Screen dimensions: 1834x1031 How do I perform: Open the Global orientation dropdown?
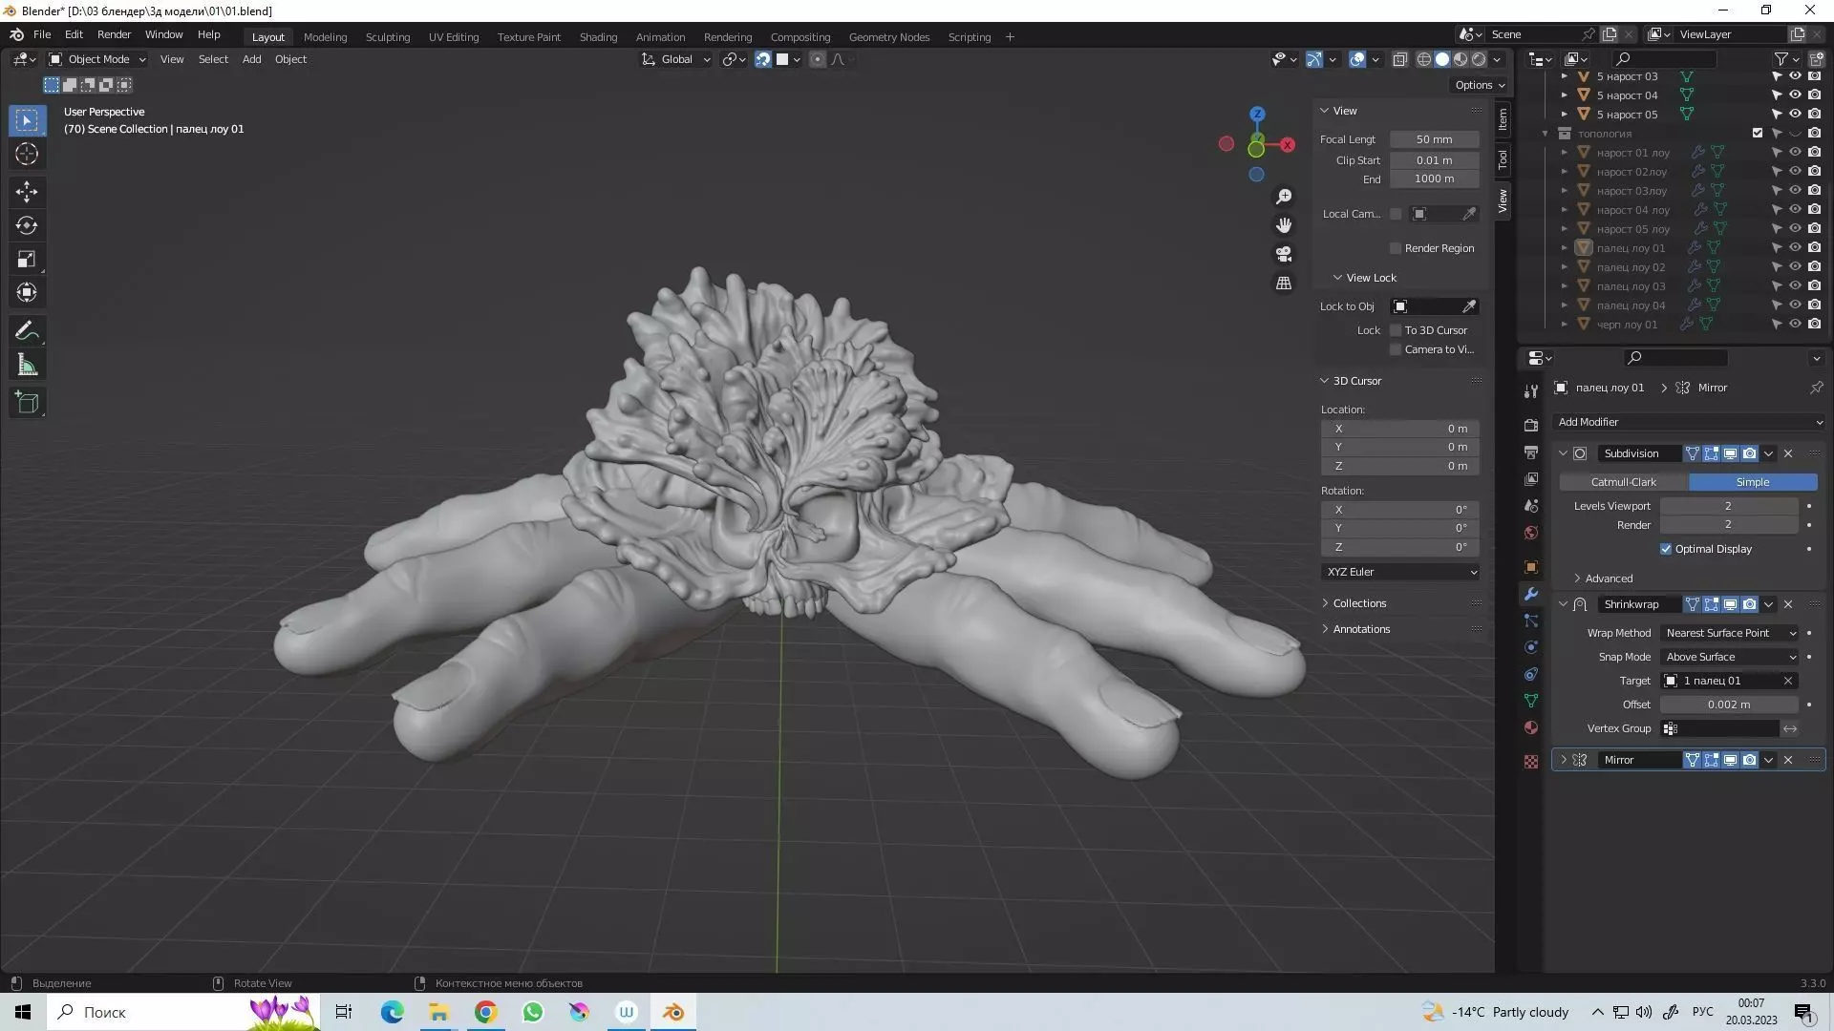(x=676, y=59)
